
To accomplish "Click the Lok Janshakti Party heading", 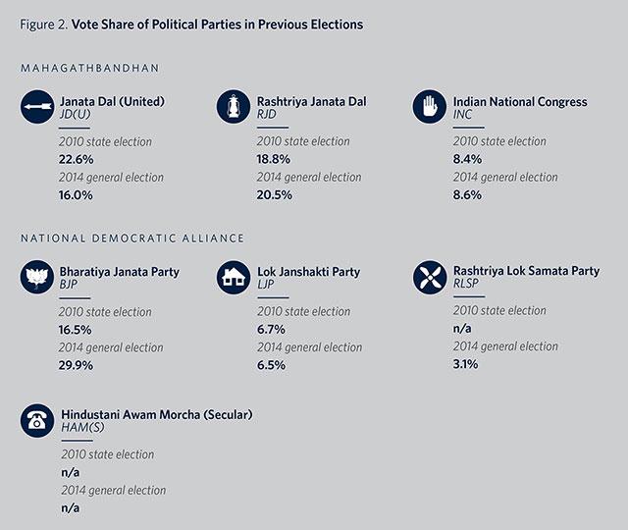I will coord(309,272).
